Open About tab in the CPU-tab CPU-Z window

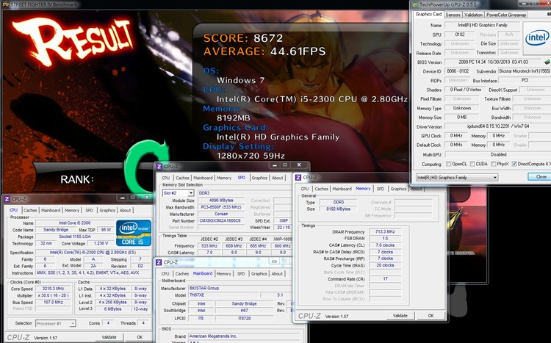[x=125, y=210]
